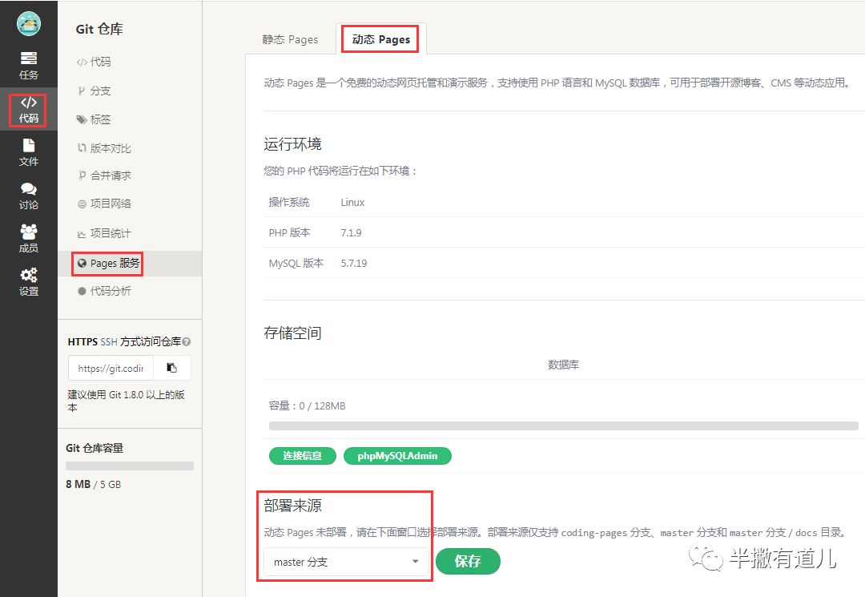Image resolution: width=865 pixels, height=597 pixels.
Task: Switch to the 动态 Pages tab
Action: [x=380, y=39]
